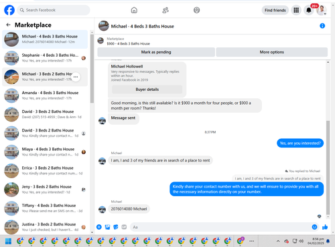Open David conversation with (207) 515 number
Image resolution: width=335 pixels, height=247 pixels.
pos(45,114)
